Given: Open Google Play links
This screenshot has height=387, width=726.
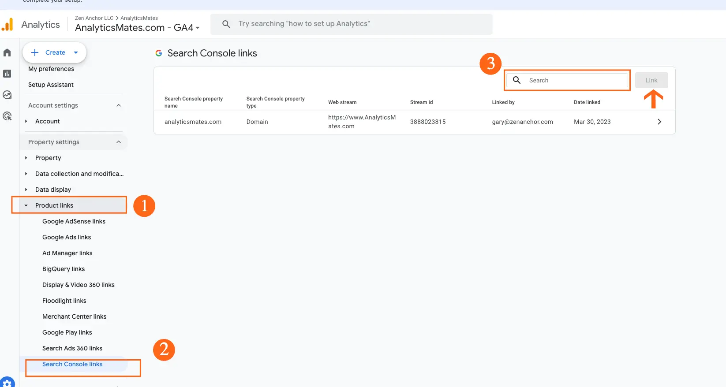Looking at the screenshot, I should tap(67, 332).
